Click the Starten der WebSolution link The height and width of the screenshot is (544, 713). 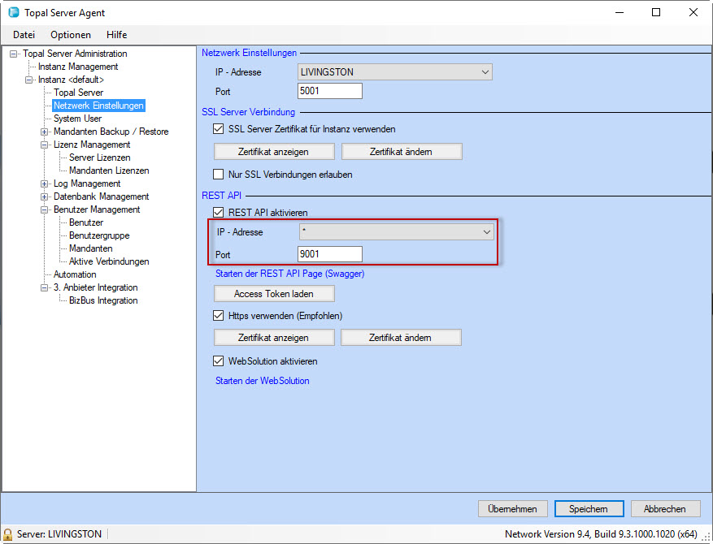pyautogui.click(x=262, y=381)
